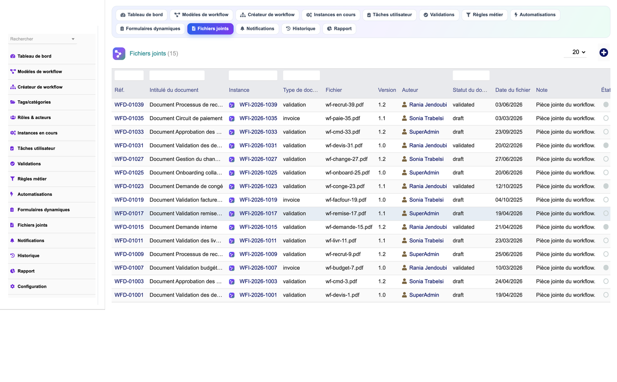
Task: Click the Règles métier filter sidebar icon
Action: pos(12,179)
